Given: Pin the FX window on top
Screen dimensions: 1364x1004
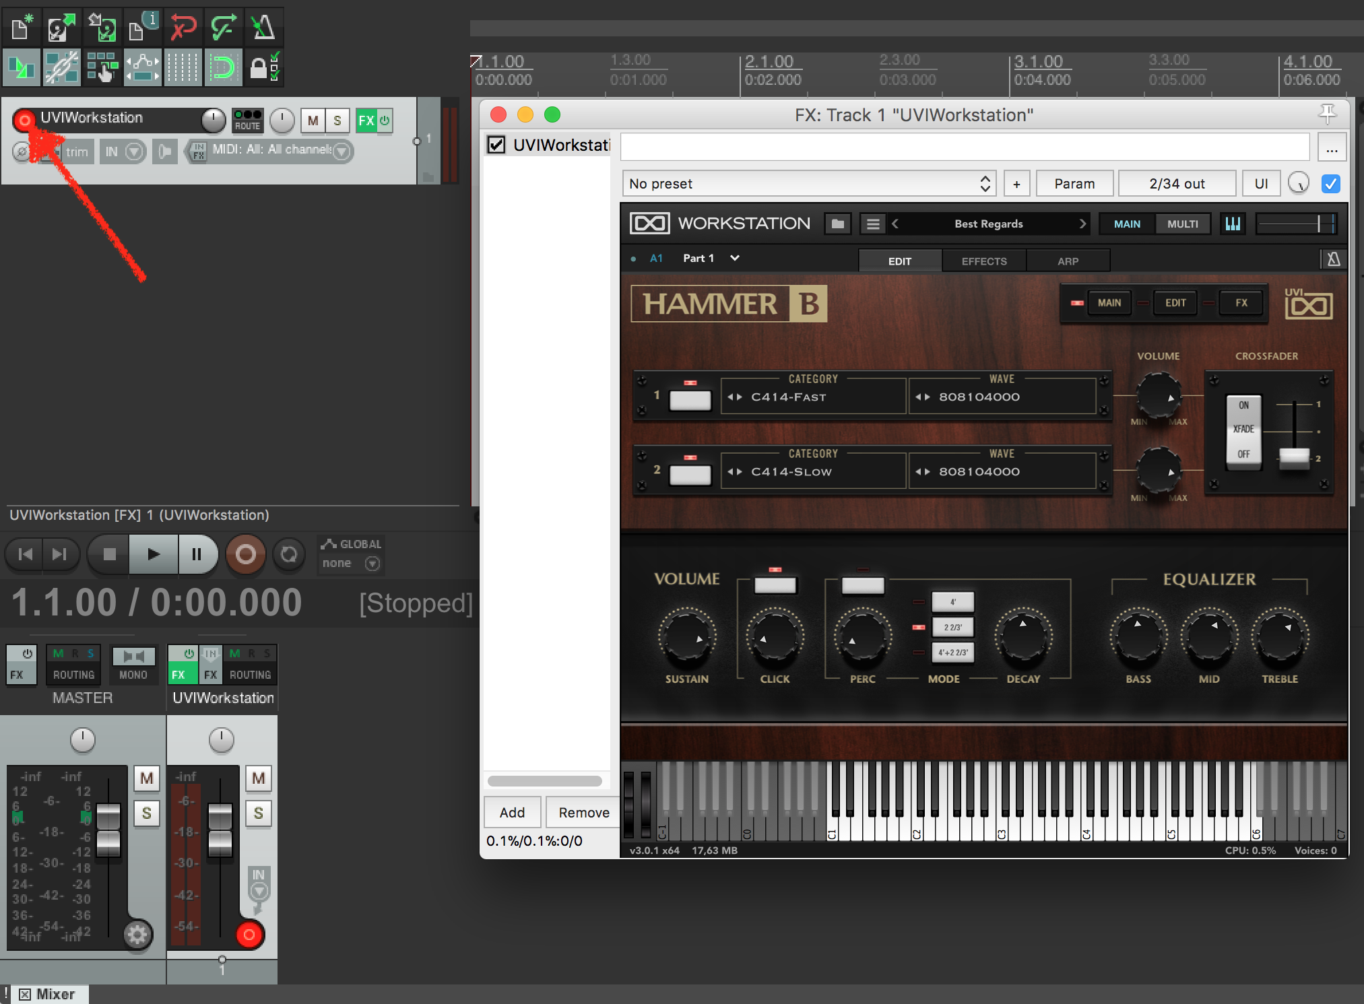Looking at the screenshot, I should tap(1327, 114).
